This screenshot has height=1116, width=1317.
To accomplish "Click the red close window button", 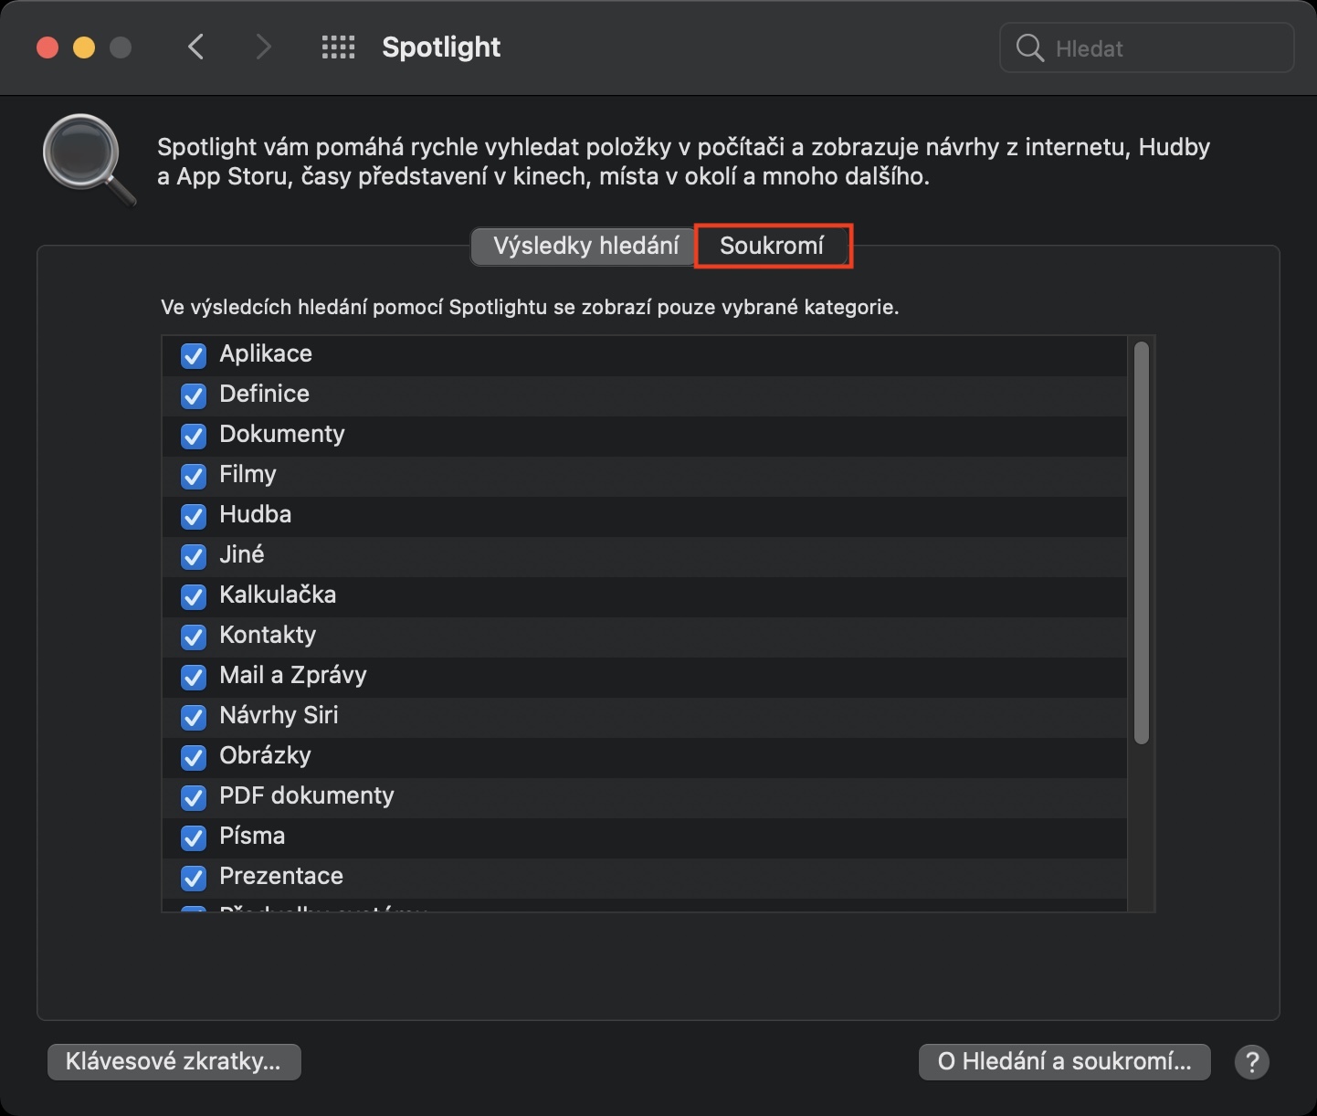I will pos(47,47).
